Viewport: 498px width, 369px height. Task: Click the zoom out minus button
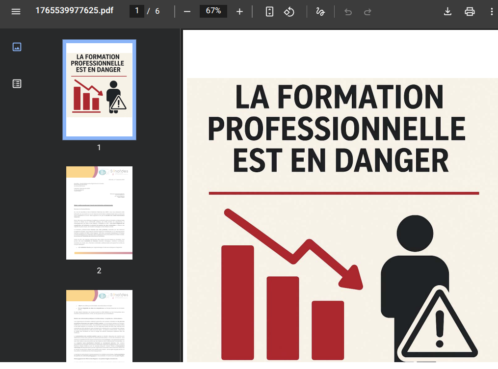[187, 11]
